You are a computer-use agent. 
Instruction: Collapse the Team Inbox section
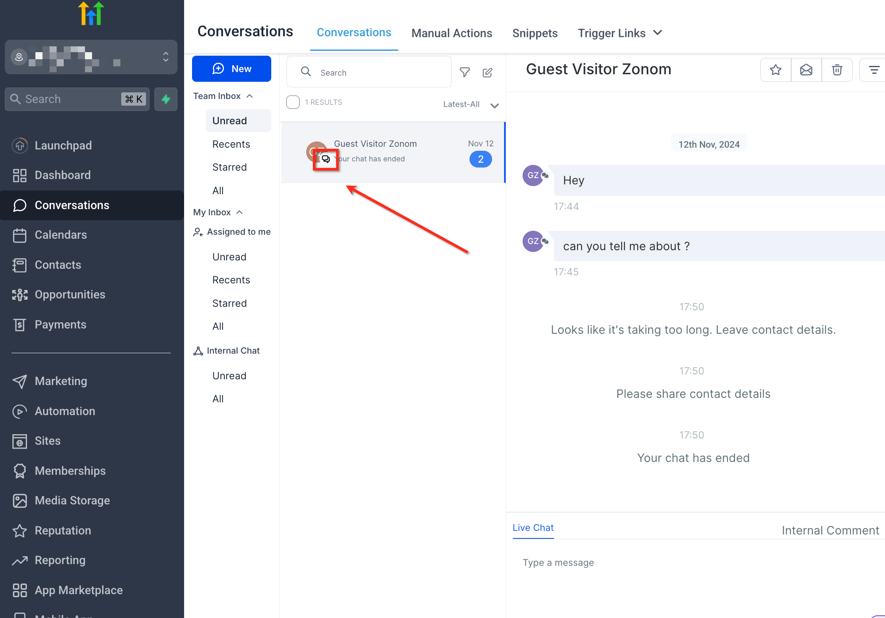(250, 96)
